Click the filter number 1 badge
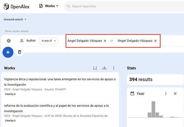This screenshot has width=184, height=127. click(x=9, y=41)
